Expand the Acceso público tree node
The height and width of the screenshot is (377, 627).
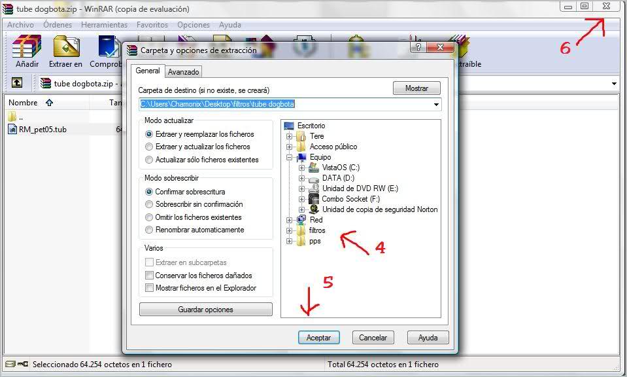click(x=289, y=147)
